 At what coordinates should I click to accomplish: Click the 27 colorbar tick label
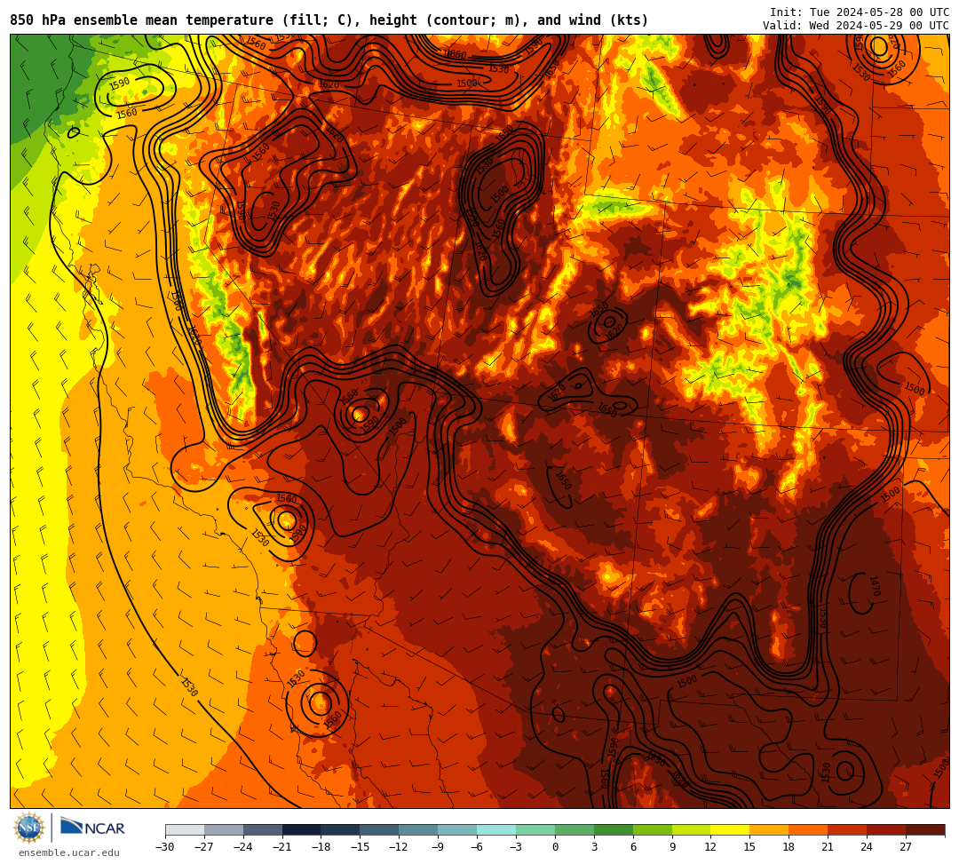coord(906,847)
